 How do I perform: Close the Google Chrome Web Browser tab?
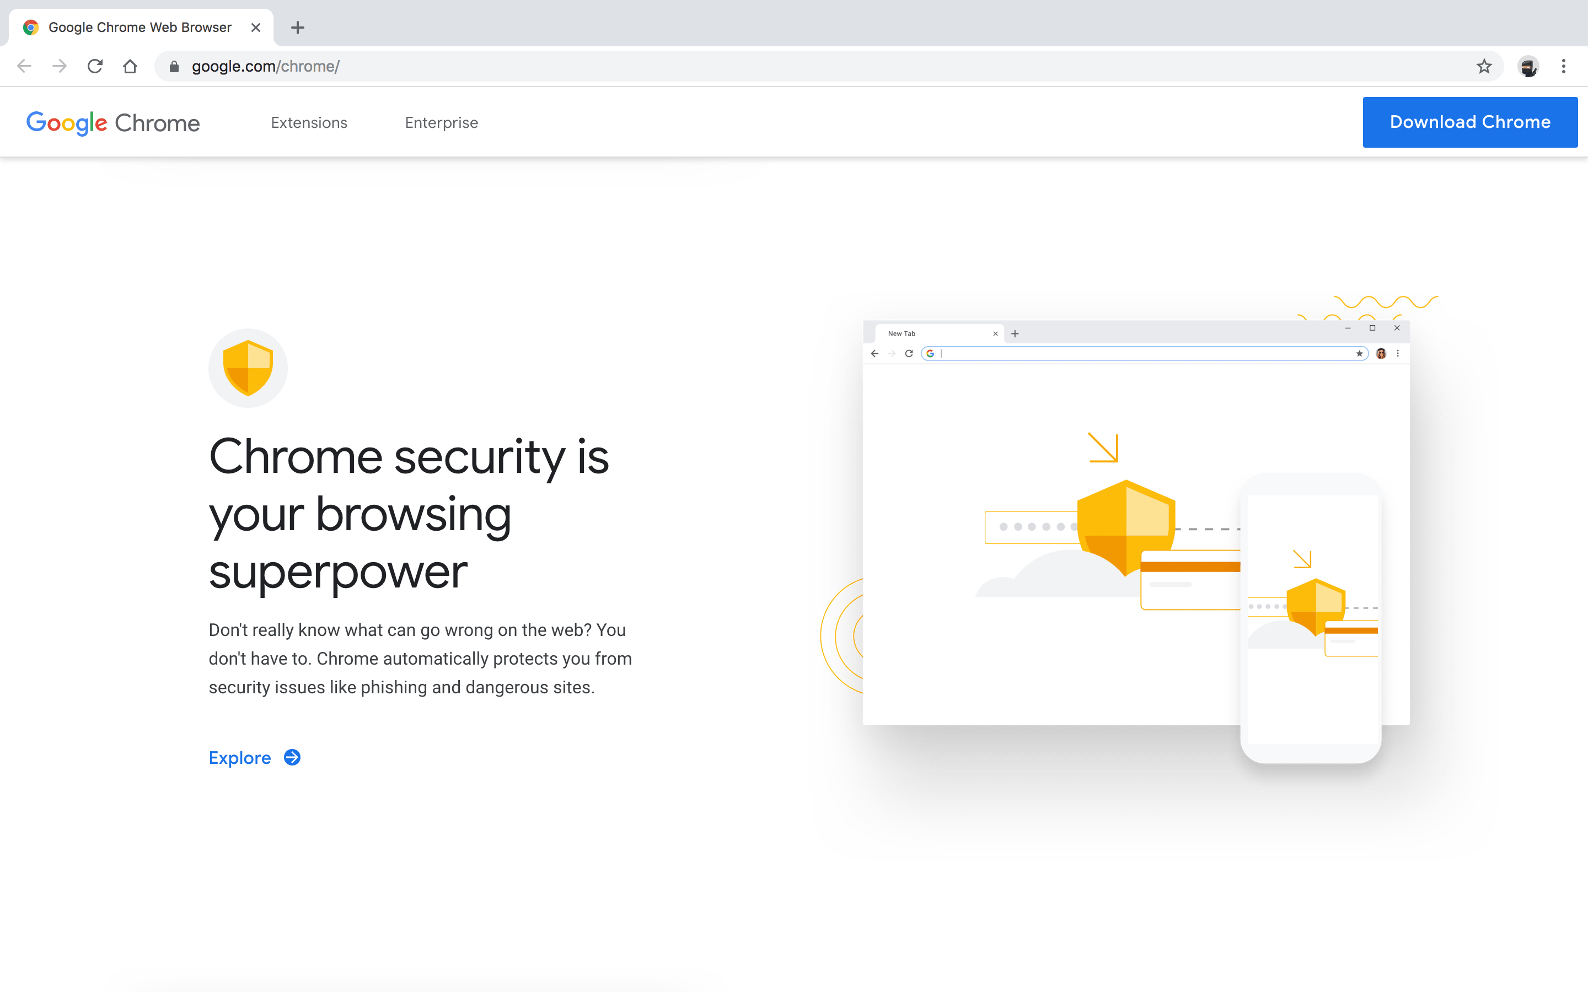[x=256, y=28]
